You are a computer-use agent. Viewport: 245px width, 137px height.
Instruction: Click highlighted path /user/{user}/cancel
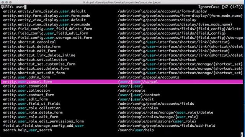point(138,82)
